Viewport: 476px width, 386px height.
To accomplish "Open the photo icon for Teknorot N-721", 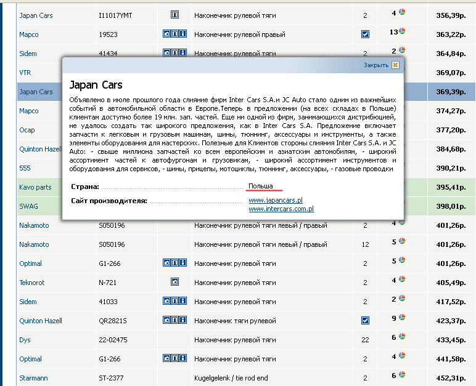I will coord(175,282).
